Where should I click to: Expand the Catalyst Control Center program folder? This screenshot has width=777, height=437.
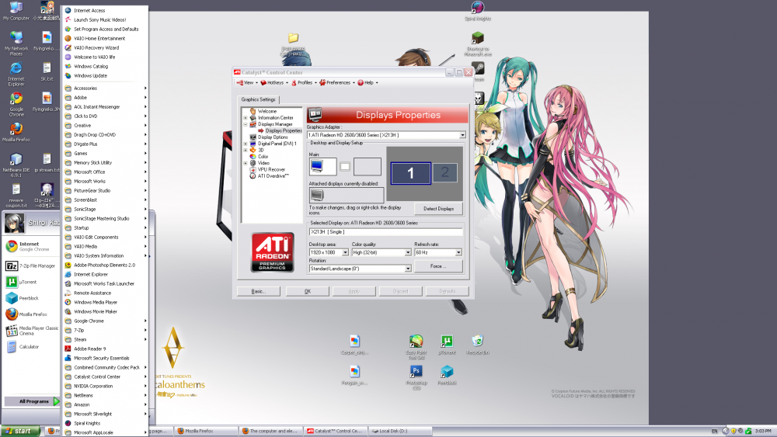[106, 376]
